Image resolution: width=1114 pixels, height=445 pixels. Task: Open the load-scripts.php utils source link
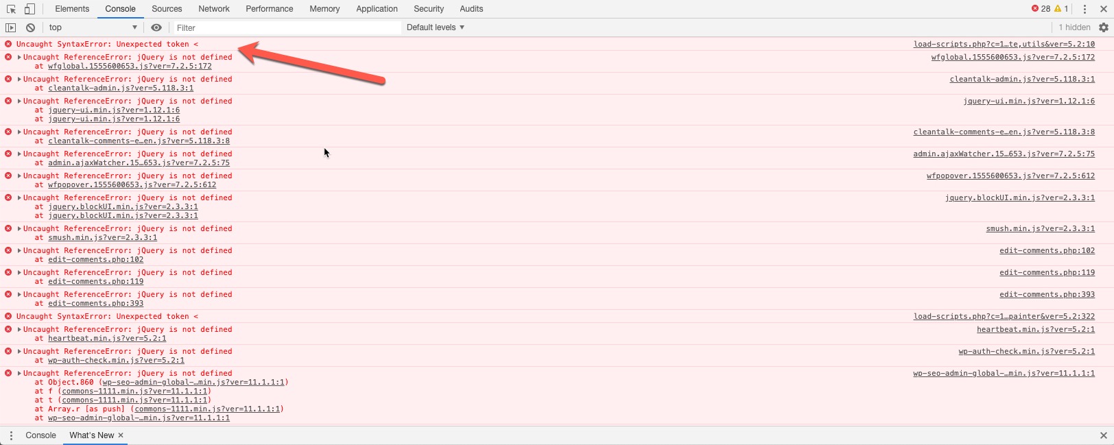coord(1004,44)
